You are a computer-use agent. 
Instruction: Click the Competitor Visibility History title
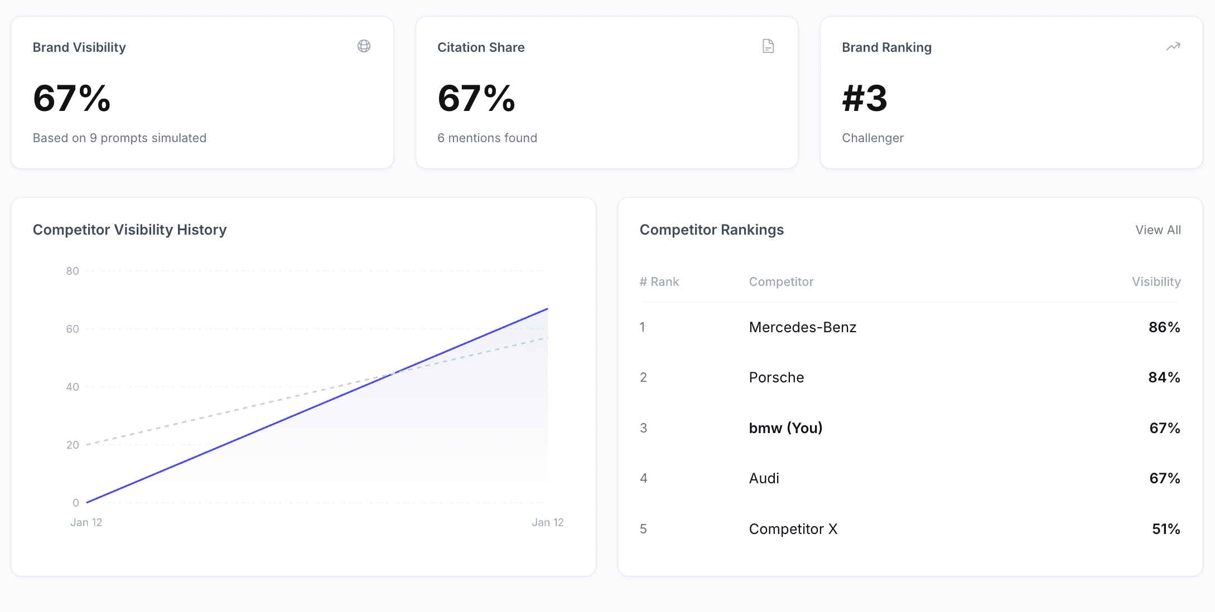[130, 229]
